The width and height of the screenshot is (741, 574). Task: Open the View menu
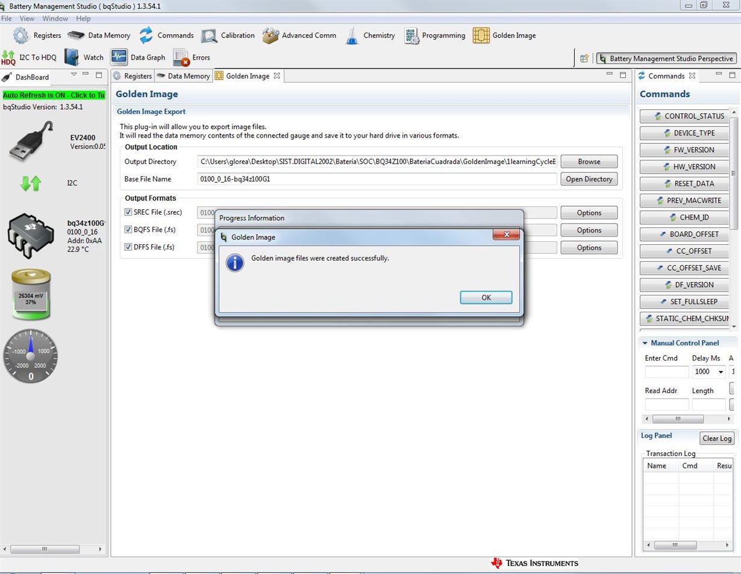27,19
